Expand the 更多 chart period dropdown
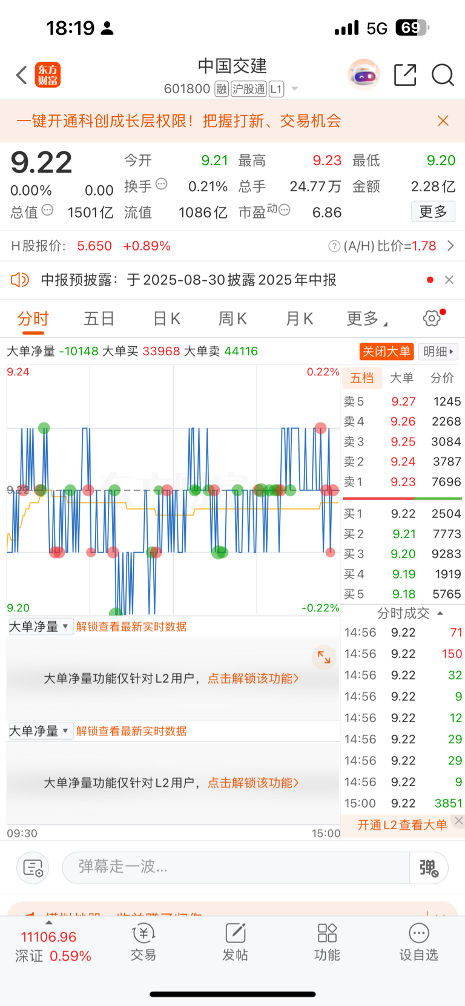This screenshot has height=1006, width=465. pos(367,318)
